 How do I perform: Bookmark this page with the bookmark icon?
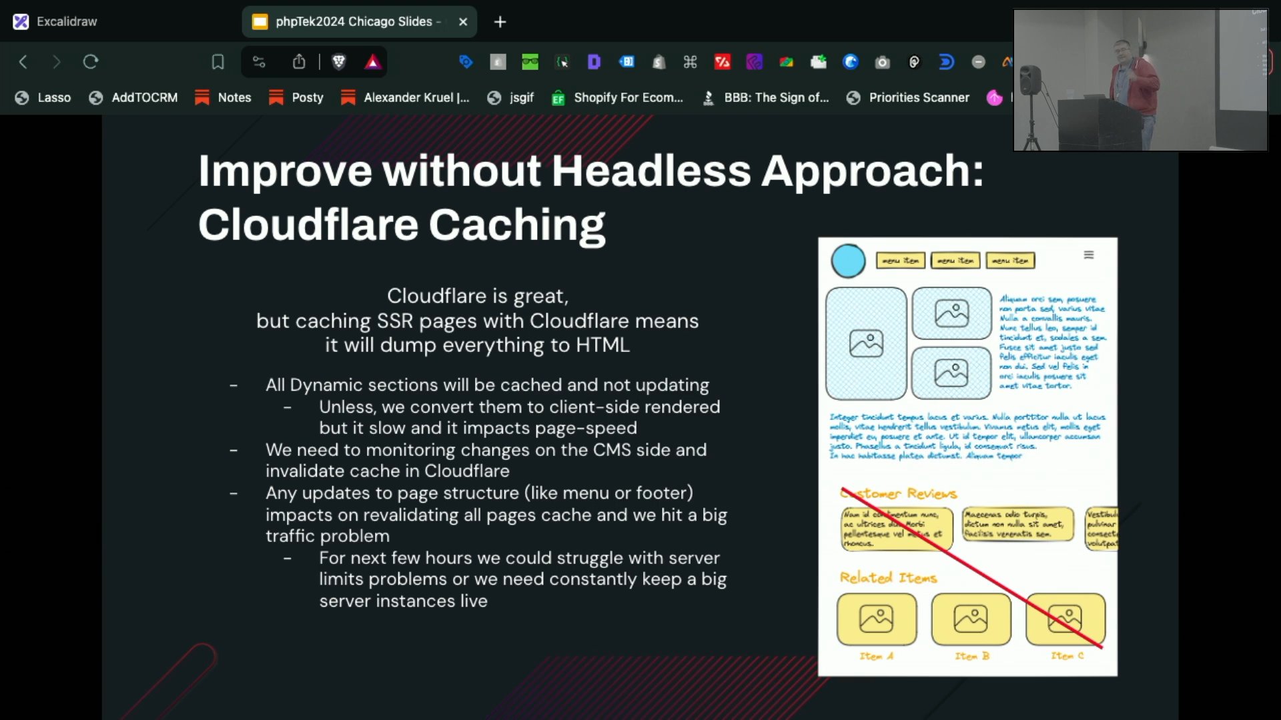[x=218, y=62]
